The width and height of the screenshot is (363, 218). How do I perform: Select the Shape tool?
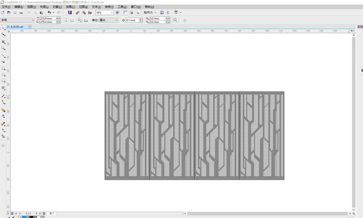point(3,35)
